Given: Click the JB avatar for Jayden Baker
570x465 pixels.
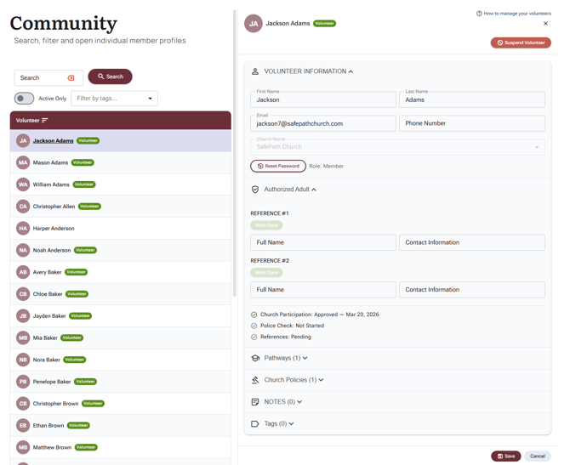Looking at the screenshot, I should click(x=23, y=315).
